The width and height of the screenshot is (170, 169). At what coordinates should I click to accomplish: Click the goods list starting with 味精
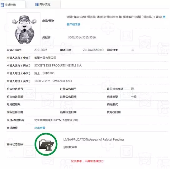(x=114, y=17)
